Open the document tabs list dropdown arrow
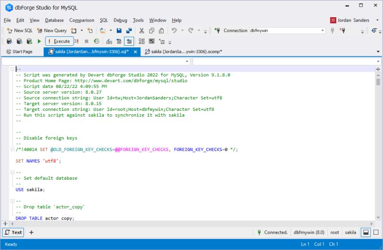Viewport: 383px width, 250px height. click(378, 52)
